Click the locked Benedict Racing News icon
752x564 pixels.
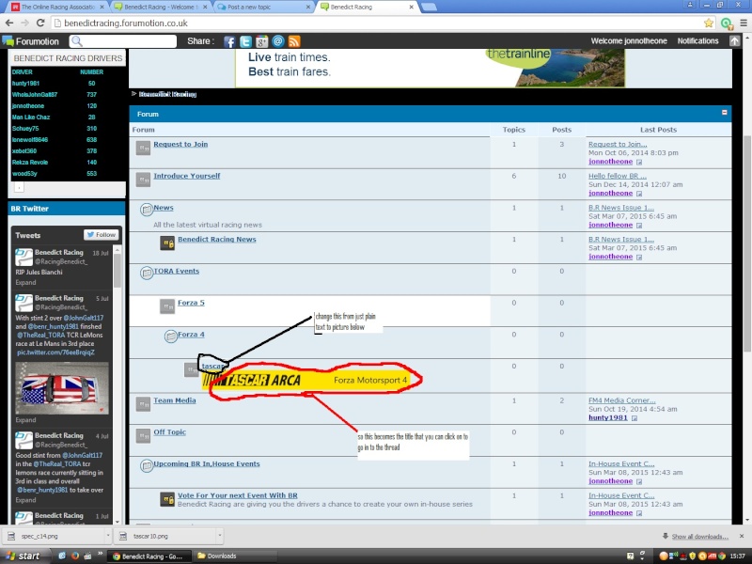coord(167,243)
